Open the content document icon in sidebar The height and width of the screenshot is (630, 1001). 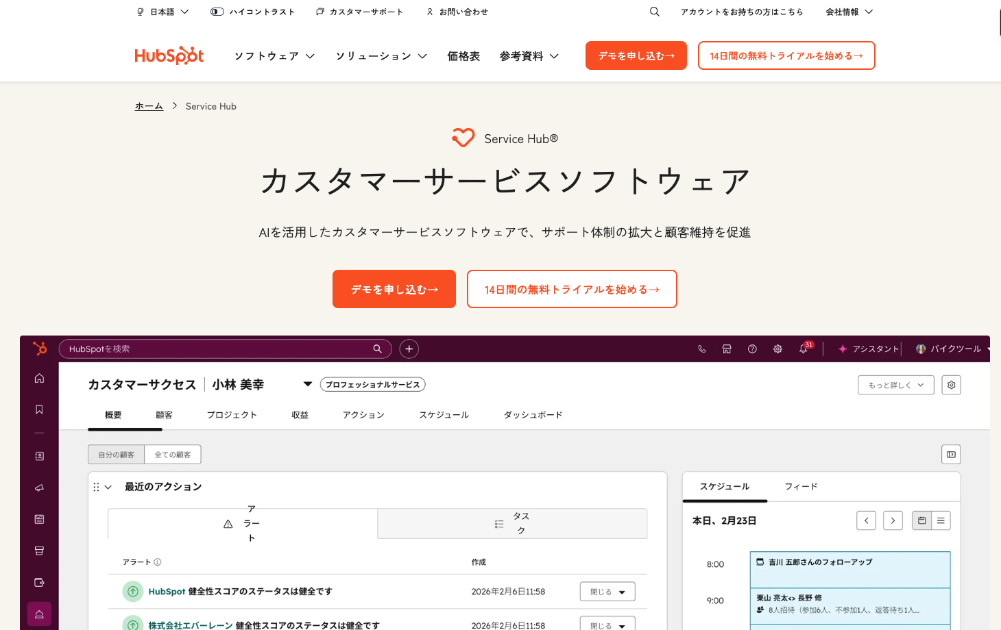39,519
